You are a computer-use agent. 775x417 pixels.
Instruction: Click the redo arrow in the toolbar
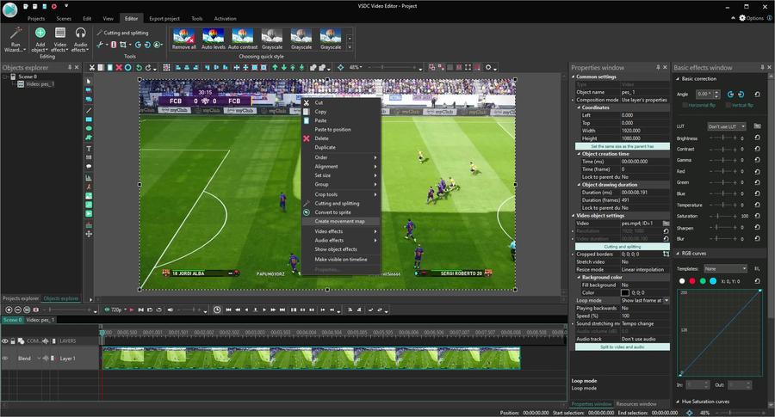tap(148, 67)
